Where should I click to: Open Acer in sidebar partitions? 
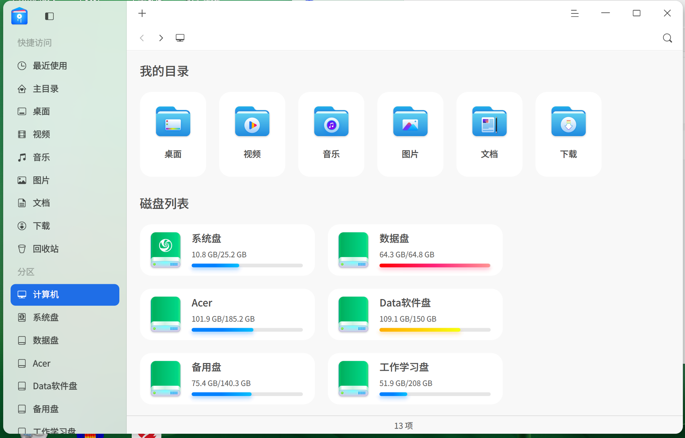[65, 363]
